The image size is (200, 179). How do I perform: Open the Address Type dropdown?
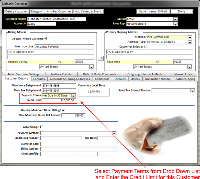click(x=190, y=42)
